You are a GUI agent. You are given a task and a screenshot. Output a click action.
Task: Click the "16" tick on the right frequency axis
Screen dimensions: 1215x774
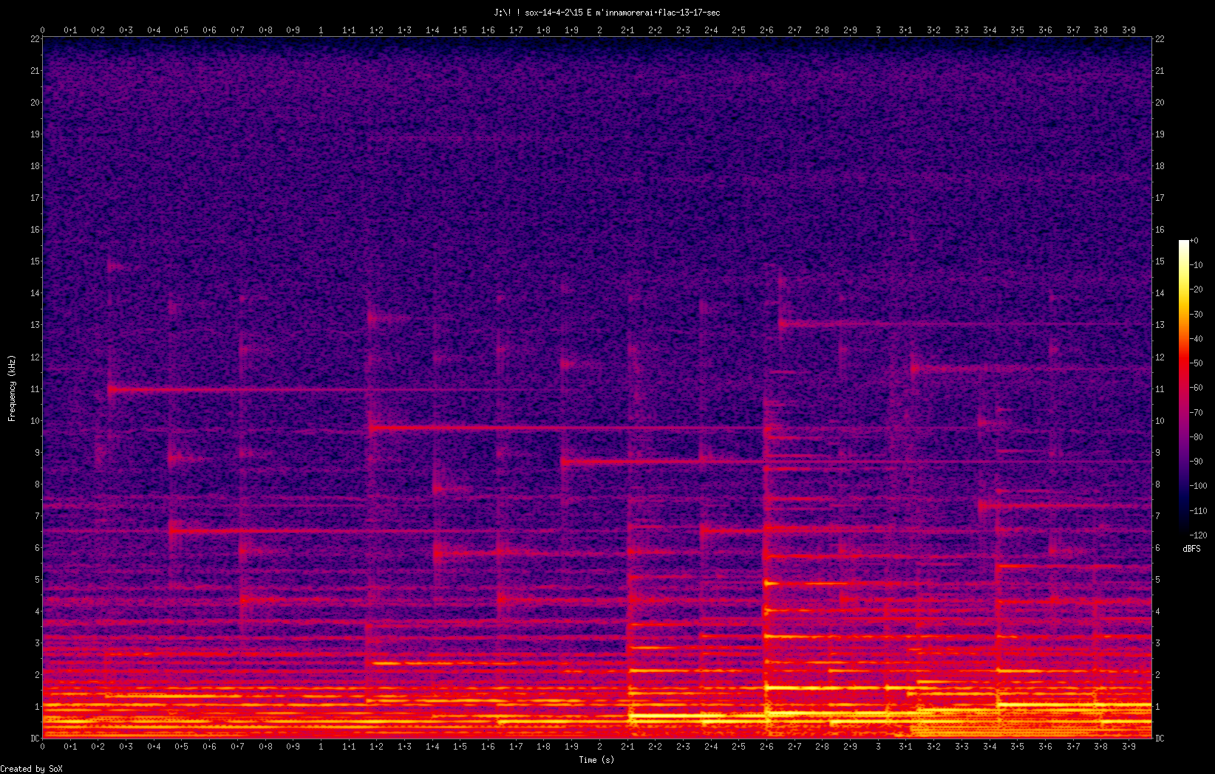point(1160,230)
